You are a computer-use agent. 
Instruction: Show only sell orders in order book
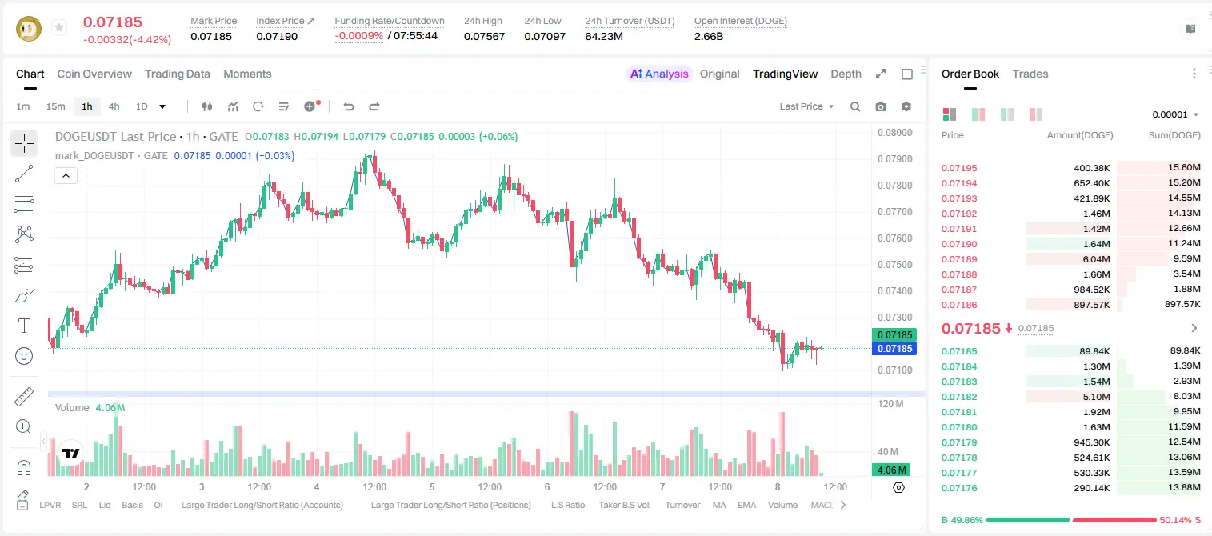(1036, 114)
